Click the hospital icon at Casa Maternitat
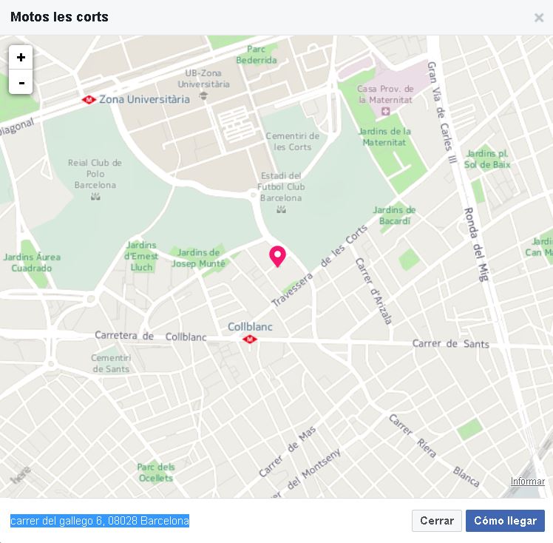553x543 pixels. coord(385,112)
